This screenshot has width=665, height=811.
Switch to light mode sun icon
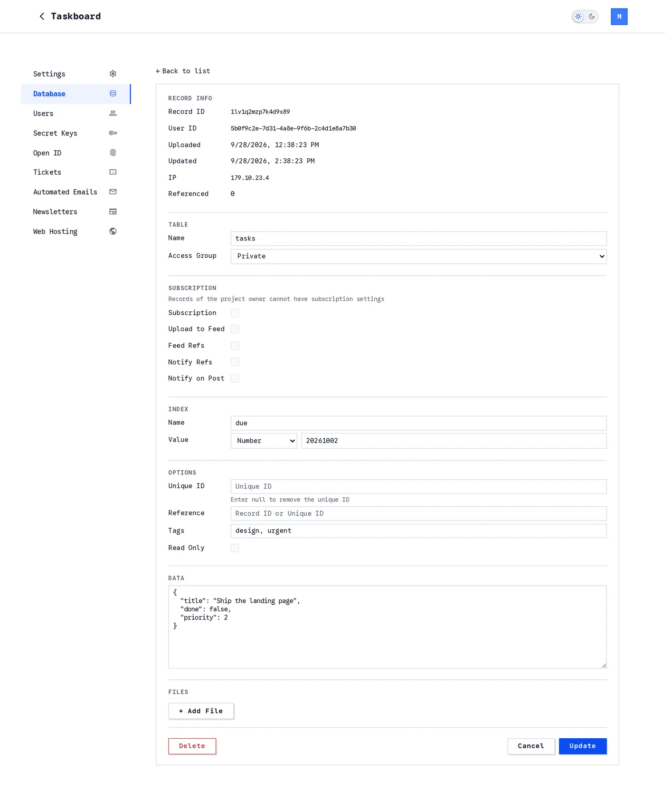pyautogui.click(x=578, y=17)
